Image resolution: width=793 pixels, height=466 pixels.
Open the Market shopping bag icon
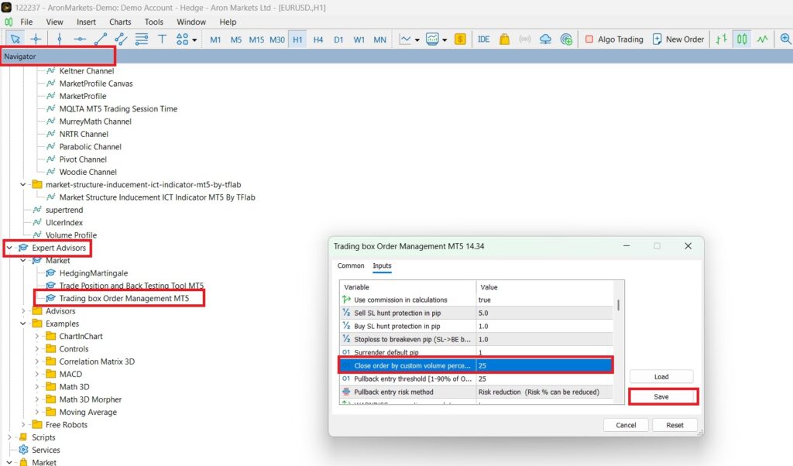(x=504, y=39)
